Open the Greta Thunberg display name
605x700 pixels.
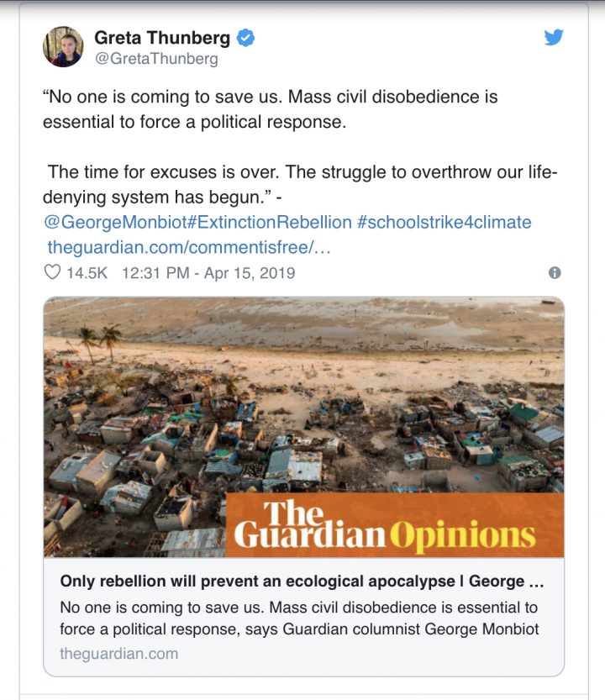[x=162, y=38]
